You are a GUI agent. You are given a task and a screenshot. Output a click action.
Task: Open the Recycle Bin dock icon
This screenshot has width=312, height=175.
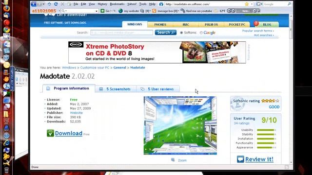point(6,170)
